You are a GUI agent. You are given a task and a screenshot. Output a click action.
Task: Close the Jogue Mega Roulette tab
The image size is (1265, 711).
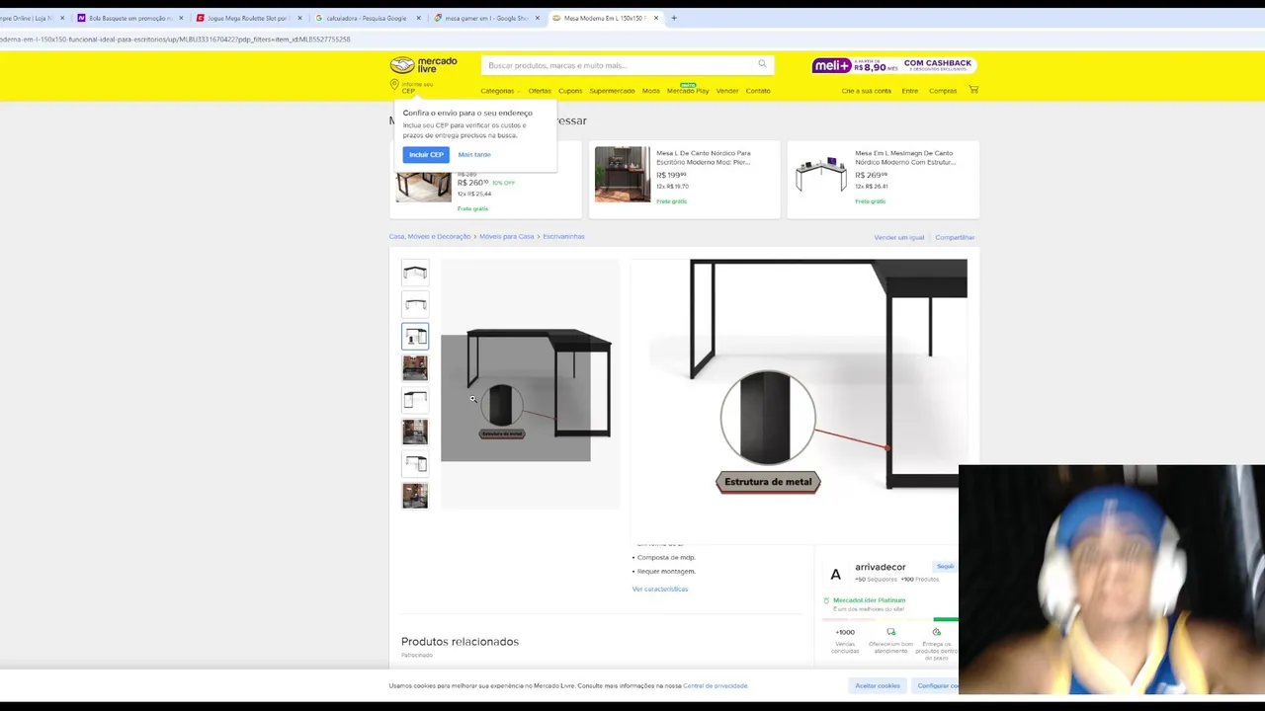point(299,18)
